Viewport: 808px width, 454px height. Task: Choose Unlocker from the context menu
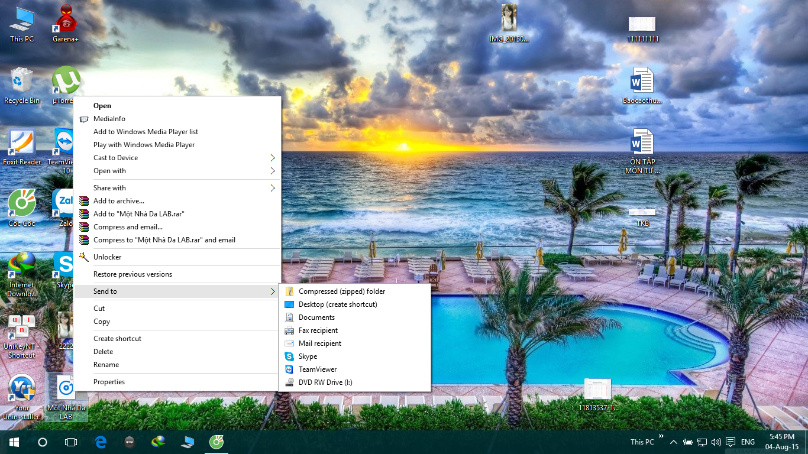pos(108,257)
